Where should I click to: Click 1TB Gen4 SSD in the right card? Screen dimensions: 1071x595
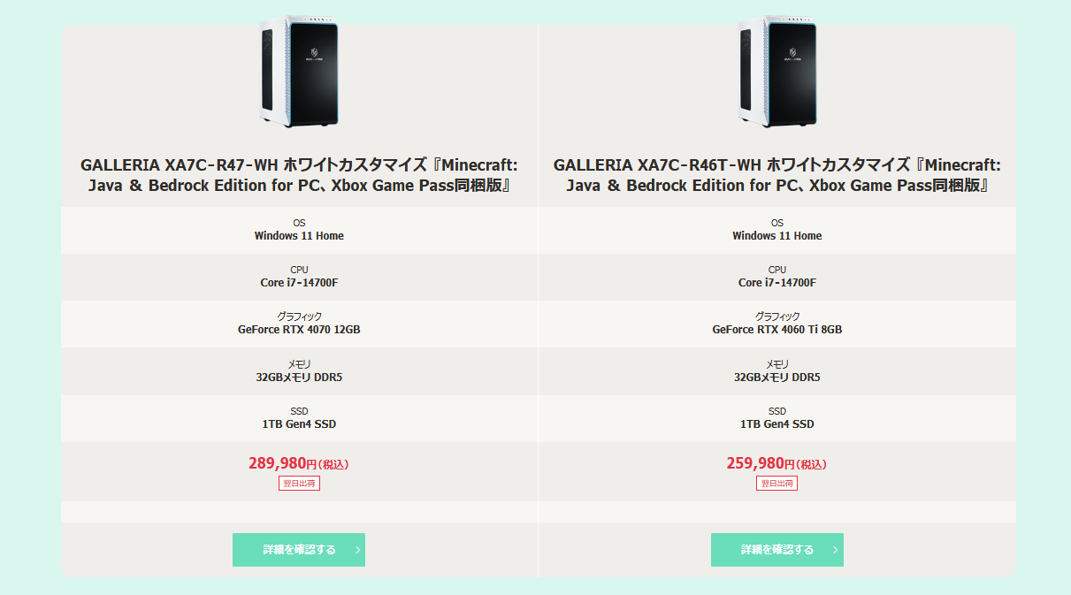click(x=776, y=424)
